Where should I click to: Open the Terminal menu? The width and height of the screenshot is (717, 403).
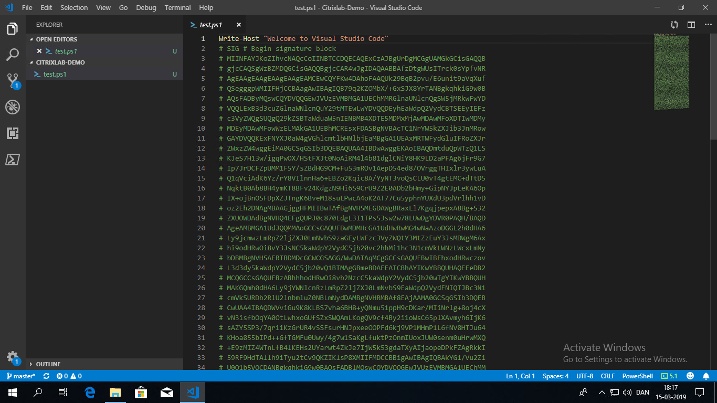pyautogui.click(x=177, y=7)
